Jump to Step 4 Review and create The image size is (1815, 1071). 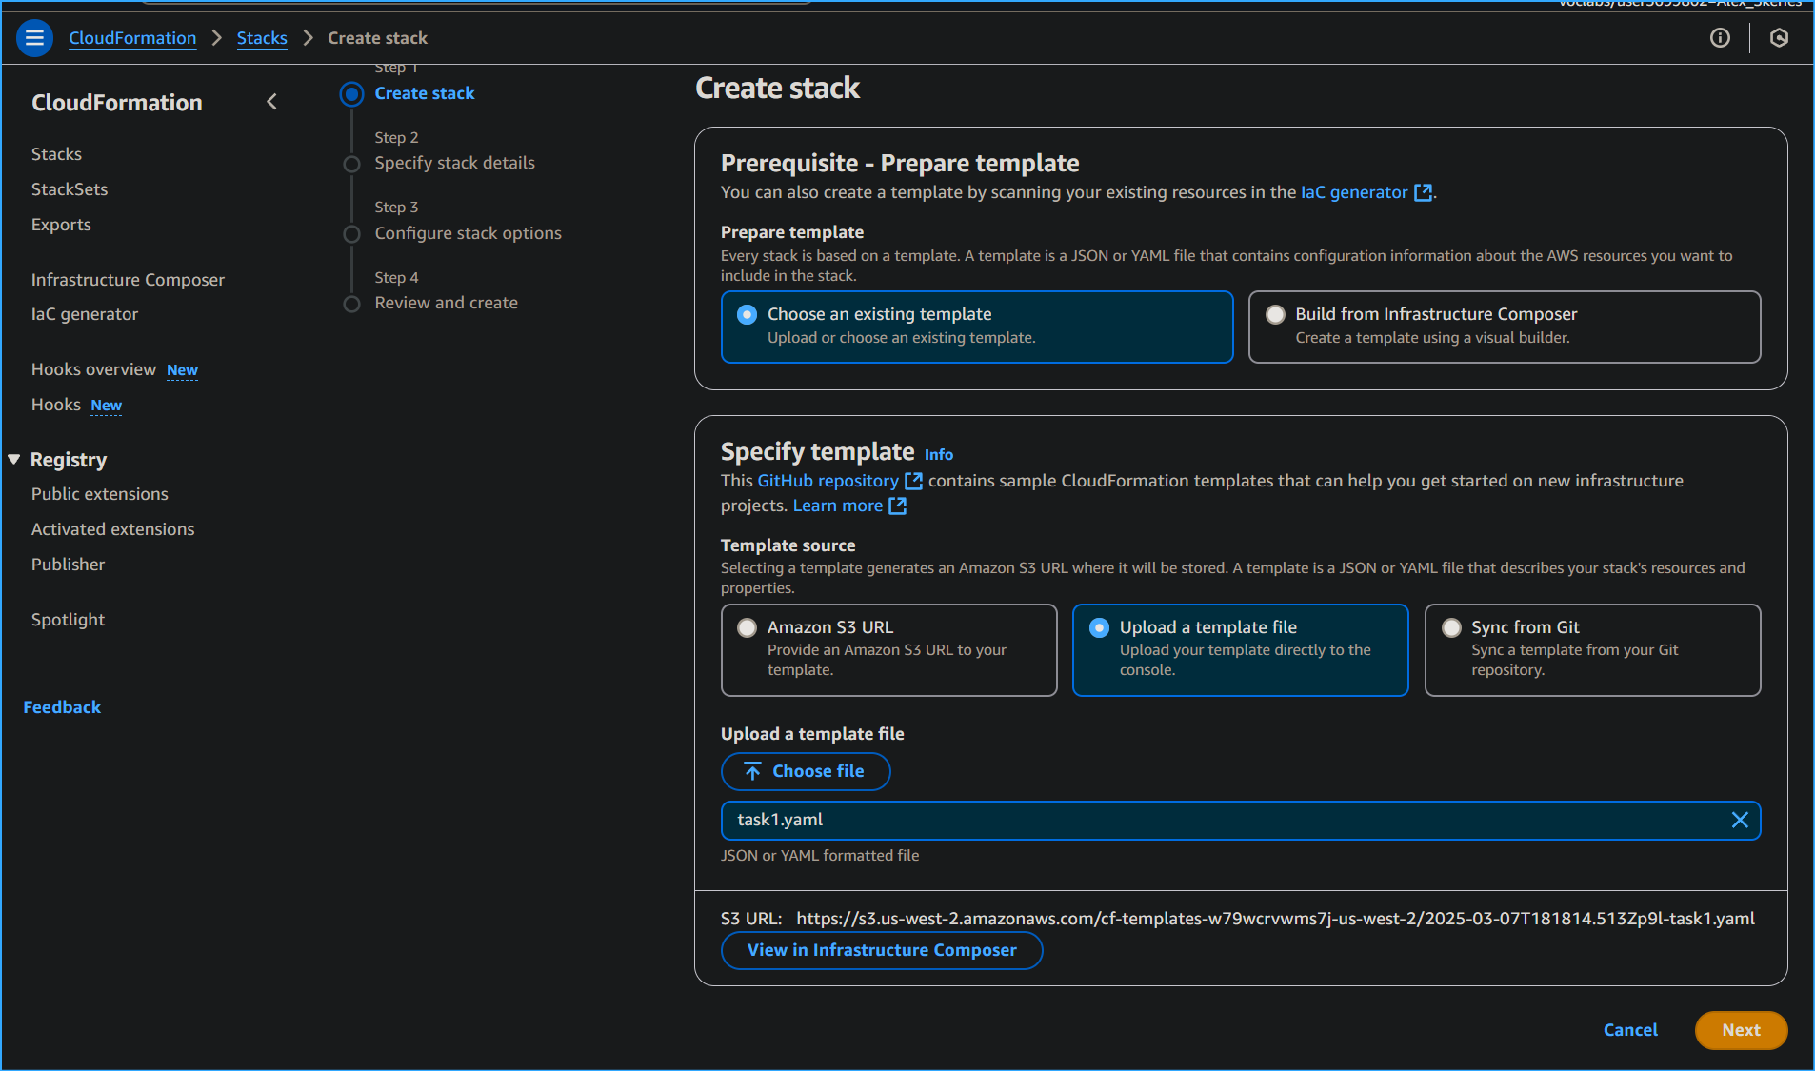tap(446, 302)
